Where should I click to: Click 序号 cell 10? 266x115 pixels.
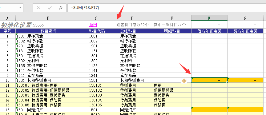[x=7, y=80]
